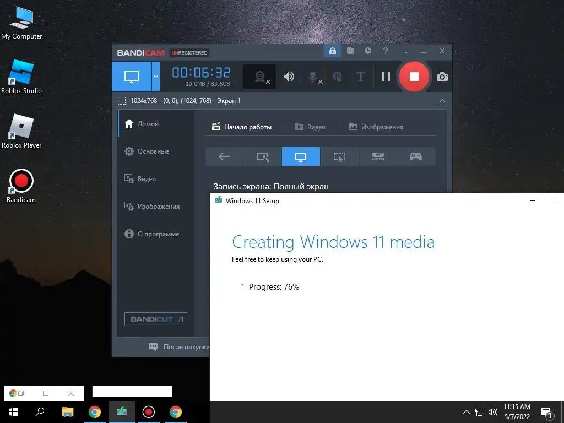This screenshot has height=423, width=564.
Task: Toggle the webcam overlay icon
Action: click(260, 77)
